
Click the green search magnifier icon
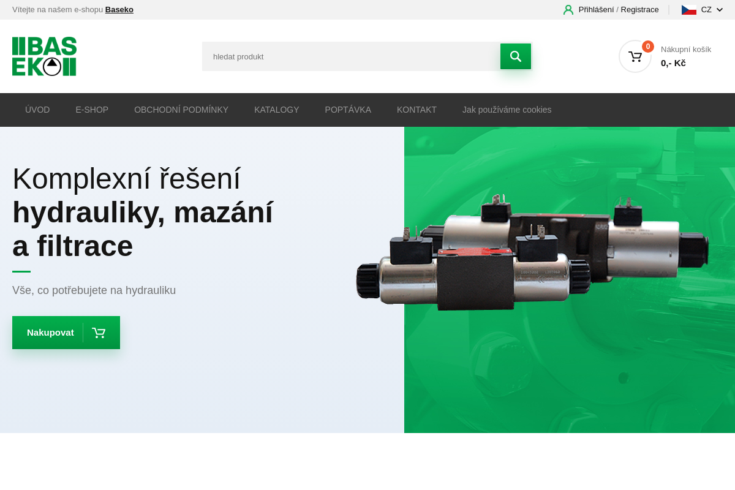[515, 56]
